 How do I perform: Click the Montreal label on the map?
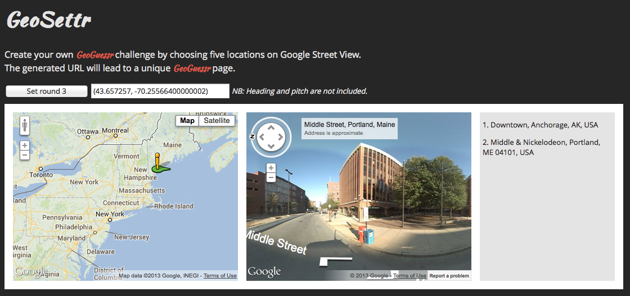tap(115, 130)
